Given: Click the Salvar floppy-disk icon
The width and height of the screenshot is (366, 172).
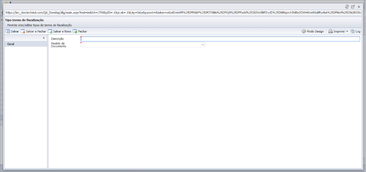Looking at the screenshot, I should (8, 31).
